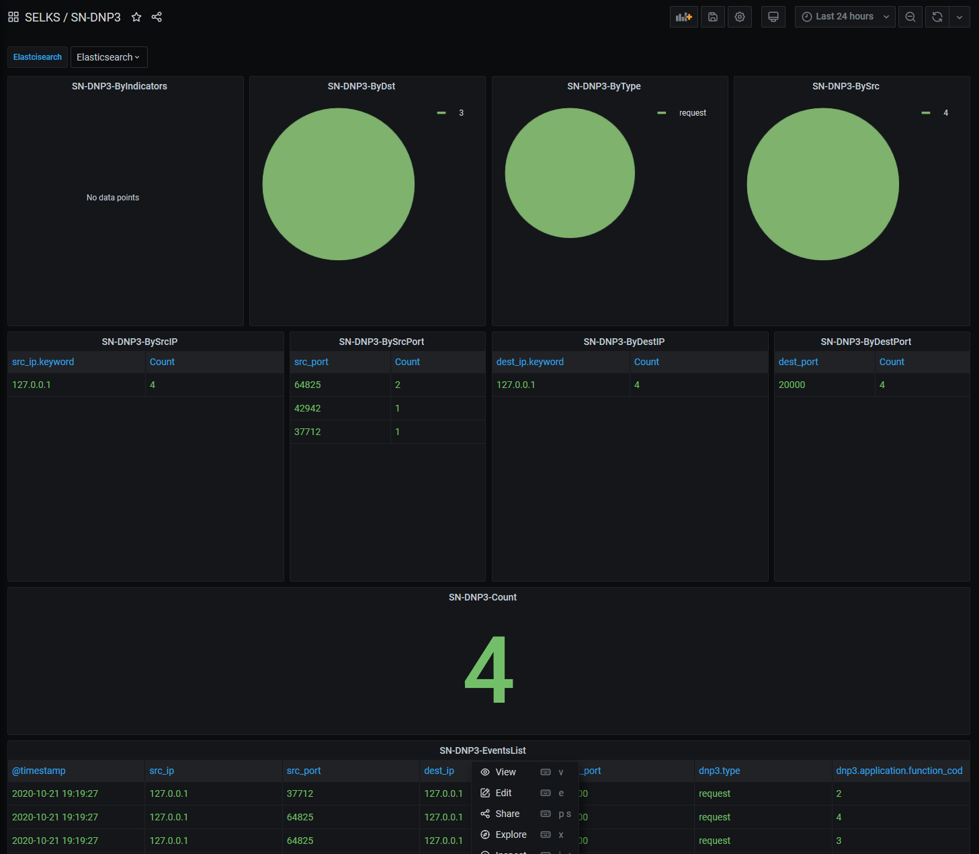Viewport: 979px width, 854px height.
Task: Toggle legend series 3 in ByDst chart
Action: 461,113
